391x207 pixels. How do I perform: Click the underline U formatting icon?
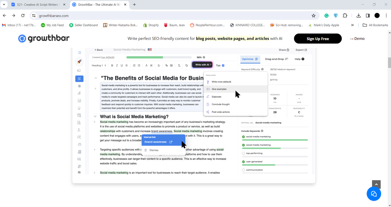point(122,65)
